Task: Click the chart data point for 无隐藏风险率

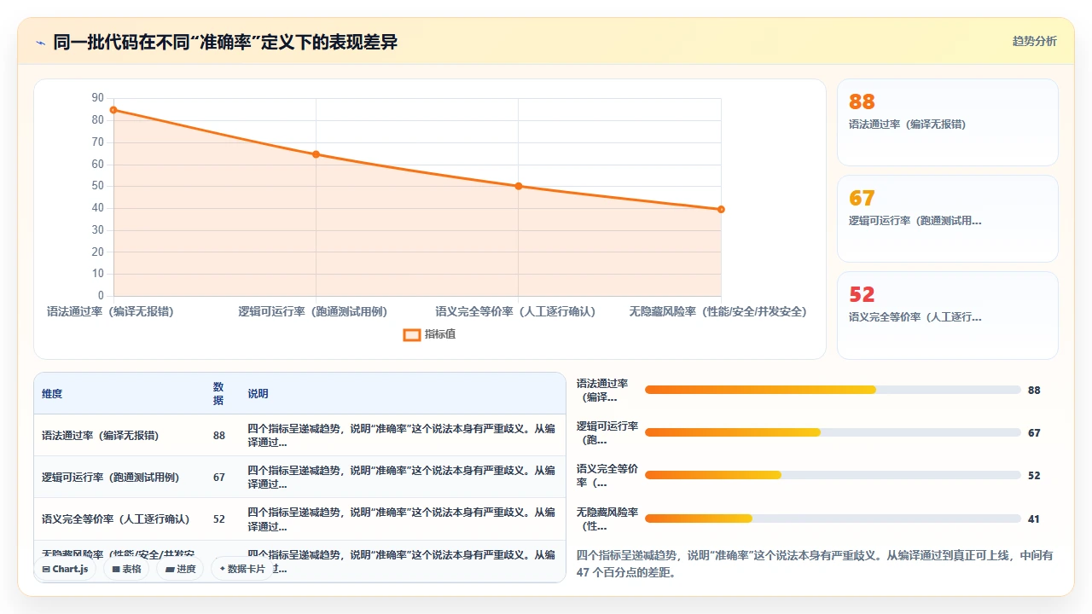Action: [721, 209]
